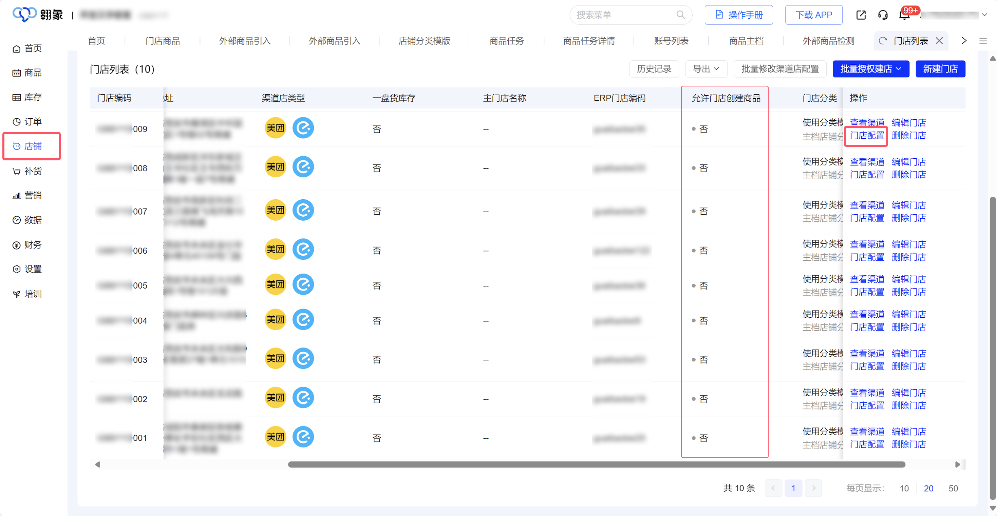Click the 新建门店 button
Viewport: 997px width, 516px height.
click(940, 68)
